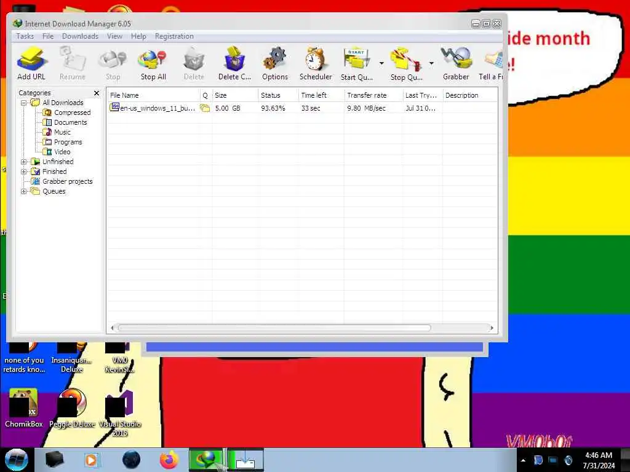
Task: Click IDM taskbar button
Action: click(206, 460)
